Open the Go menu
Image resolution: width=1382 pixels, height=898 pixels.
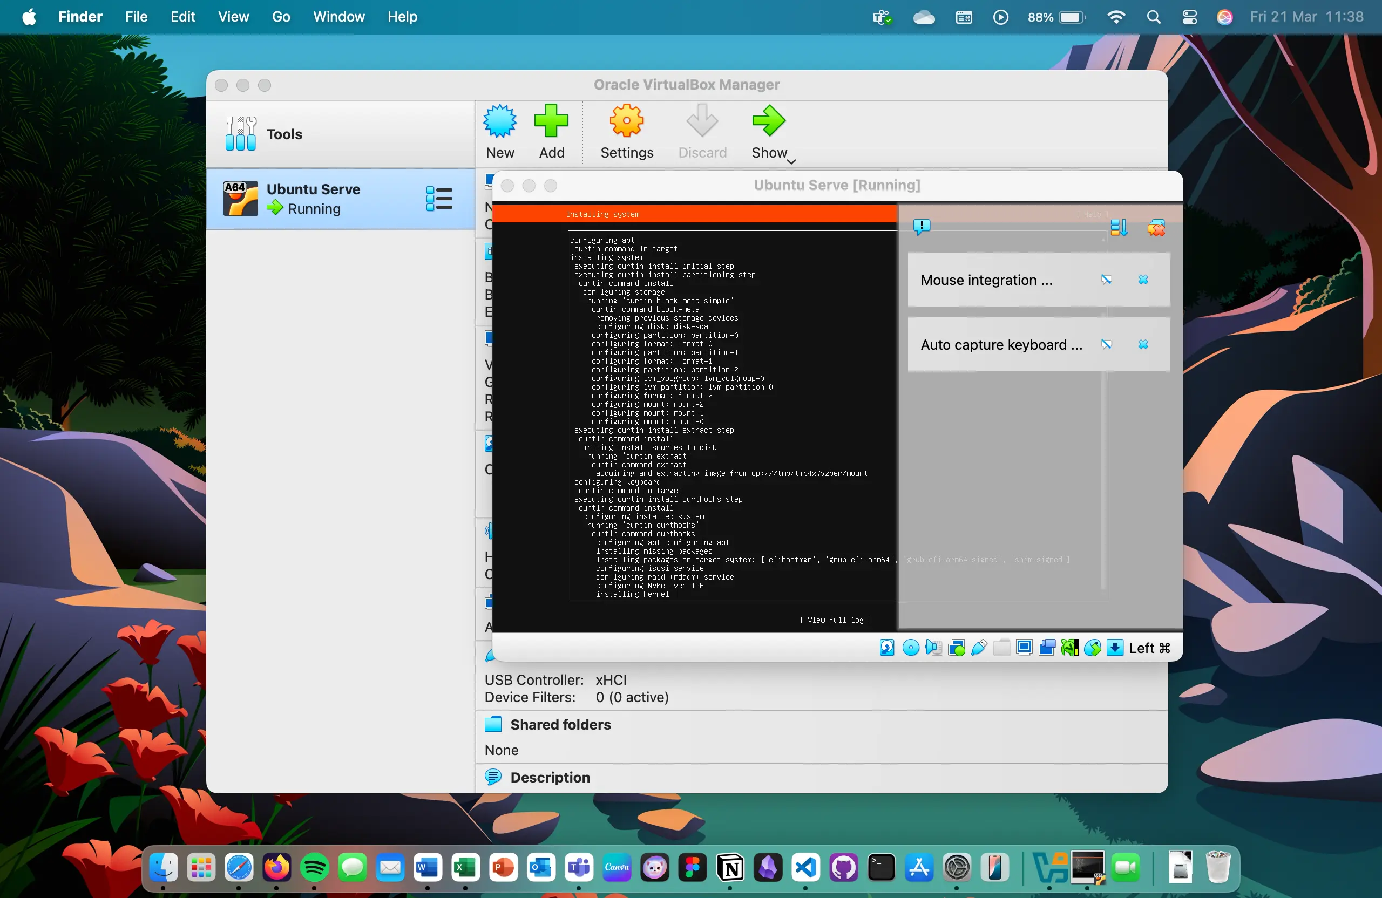[281, 17]
